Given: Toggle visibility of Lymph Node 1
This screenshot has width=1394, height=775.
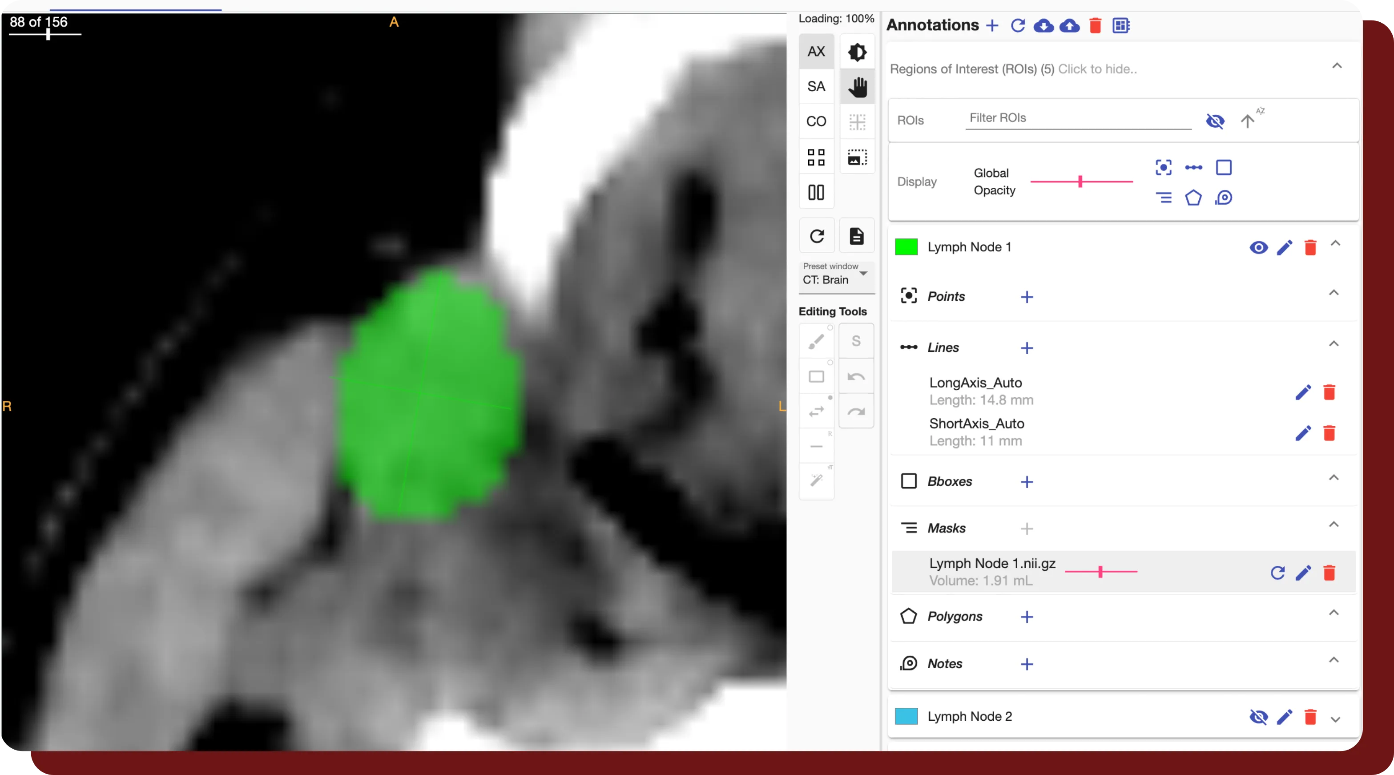Looking at the screenshot, I should [x=1258, y=247].
